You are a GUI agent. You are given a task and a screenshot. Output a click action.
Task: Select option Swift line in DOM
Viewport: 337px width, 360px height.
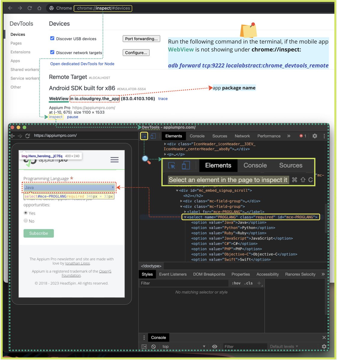click(x=231, y=259)
